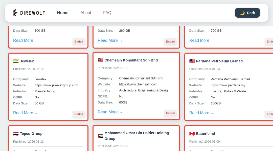Viewport: 273px width, 151px height.
Task: Go to the About page
Action: (x=86, y=13)
